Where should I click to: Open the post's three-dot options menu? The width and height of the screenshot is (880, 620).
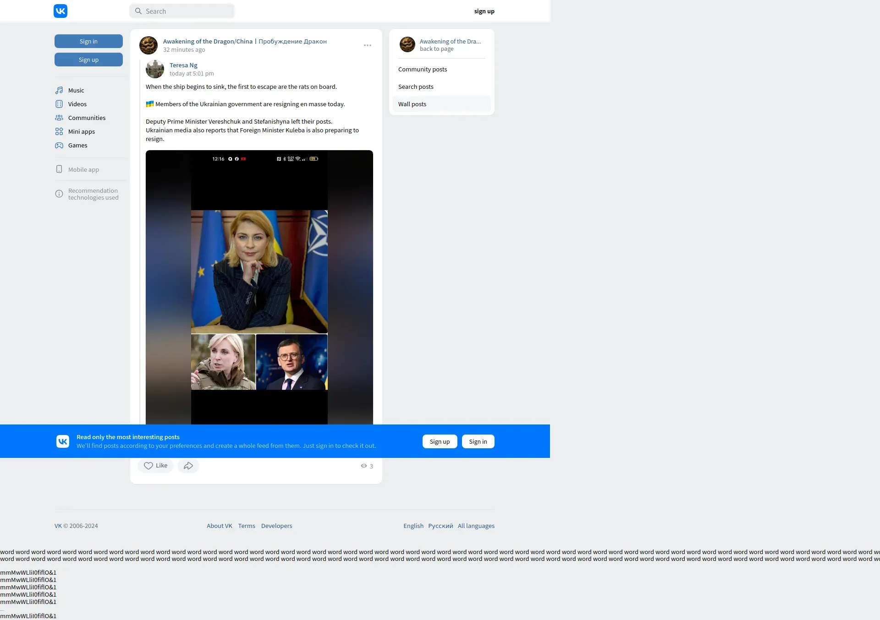click(x=368, y=45)
